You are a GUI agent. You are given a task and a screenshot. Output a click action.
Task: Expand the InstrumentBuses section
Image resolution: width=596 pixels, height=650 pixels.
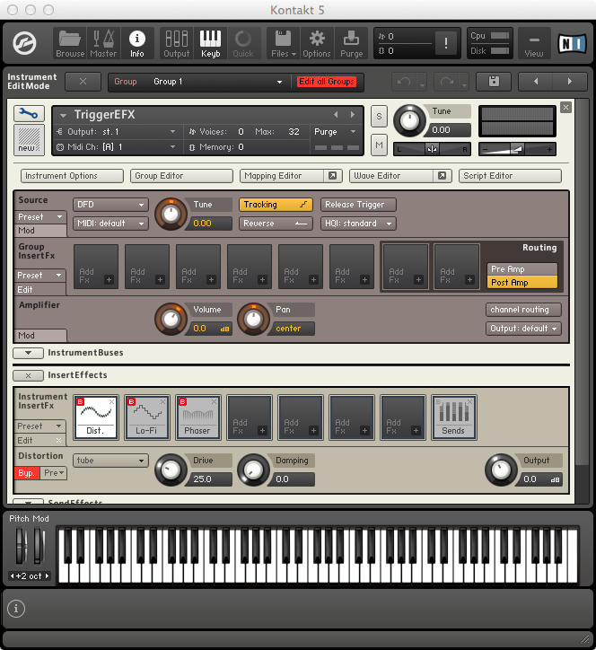[x=28, y=353]
